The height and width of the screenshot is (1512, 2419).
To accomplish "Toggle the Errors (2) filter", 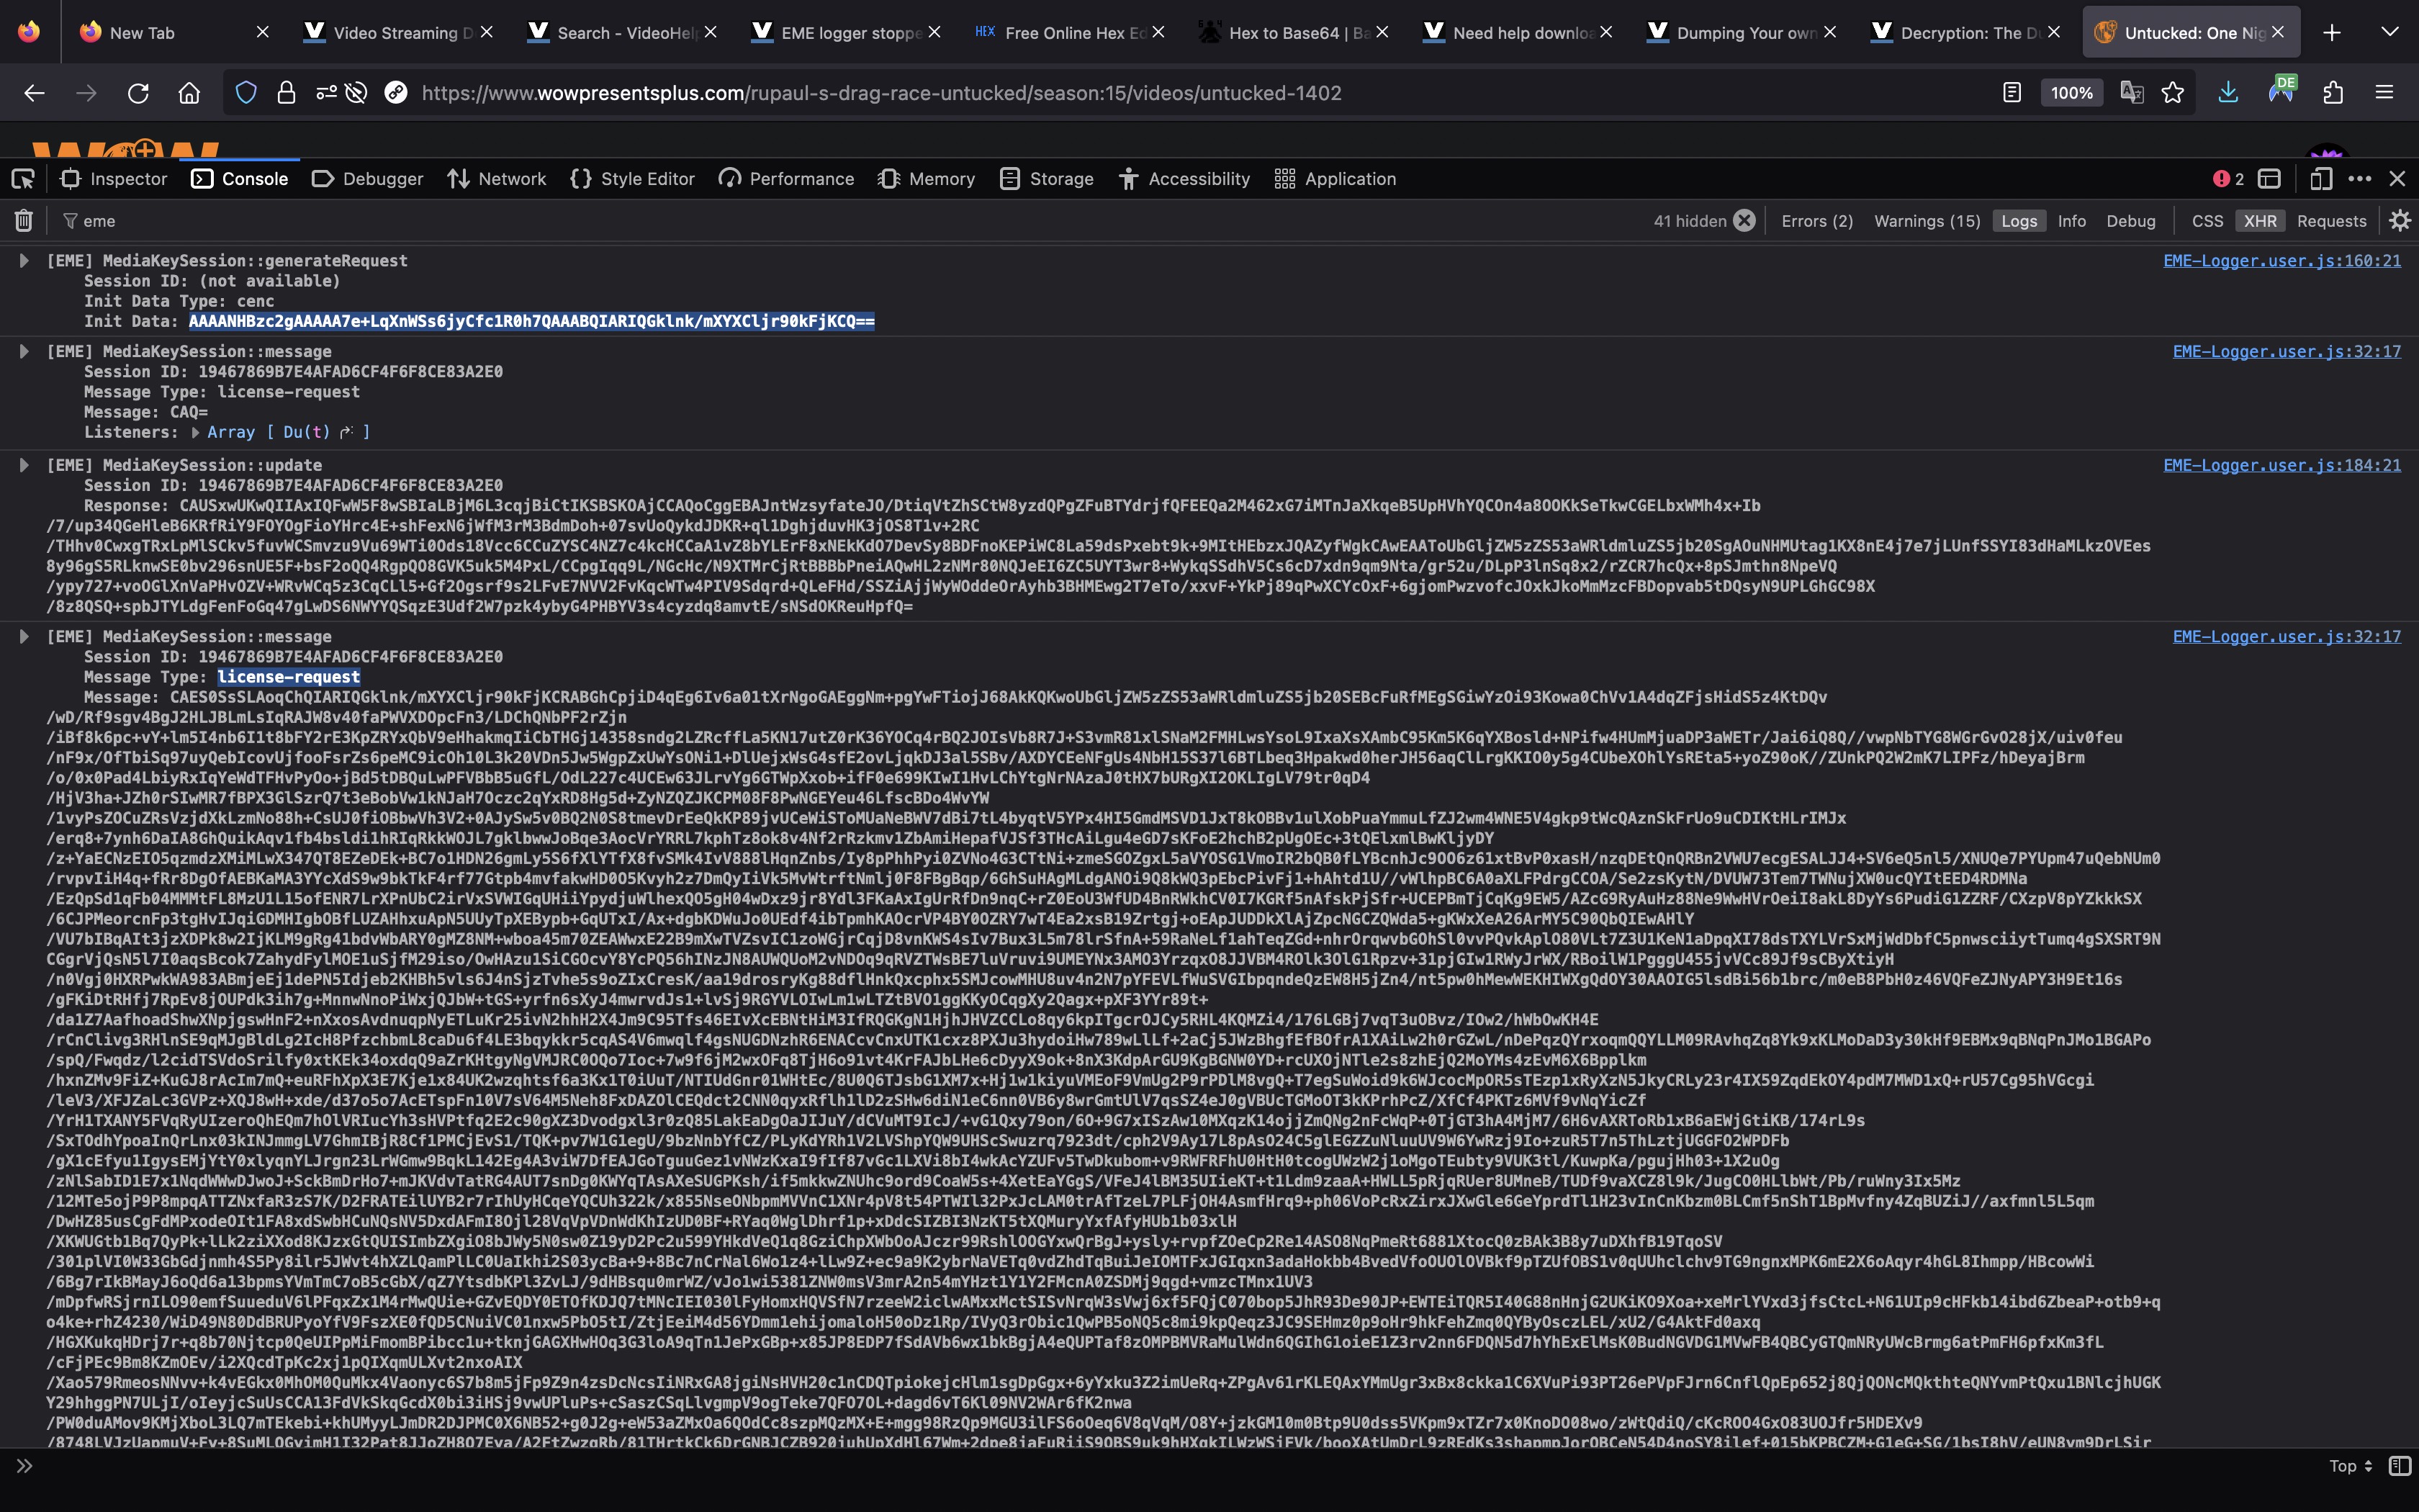I will (1816, 221).
